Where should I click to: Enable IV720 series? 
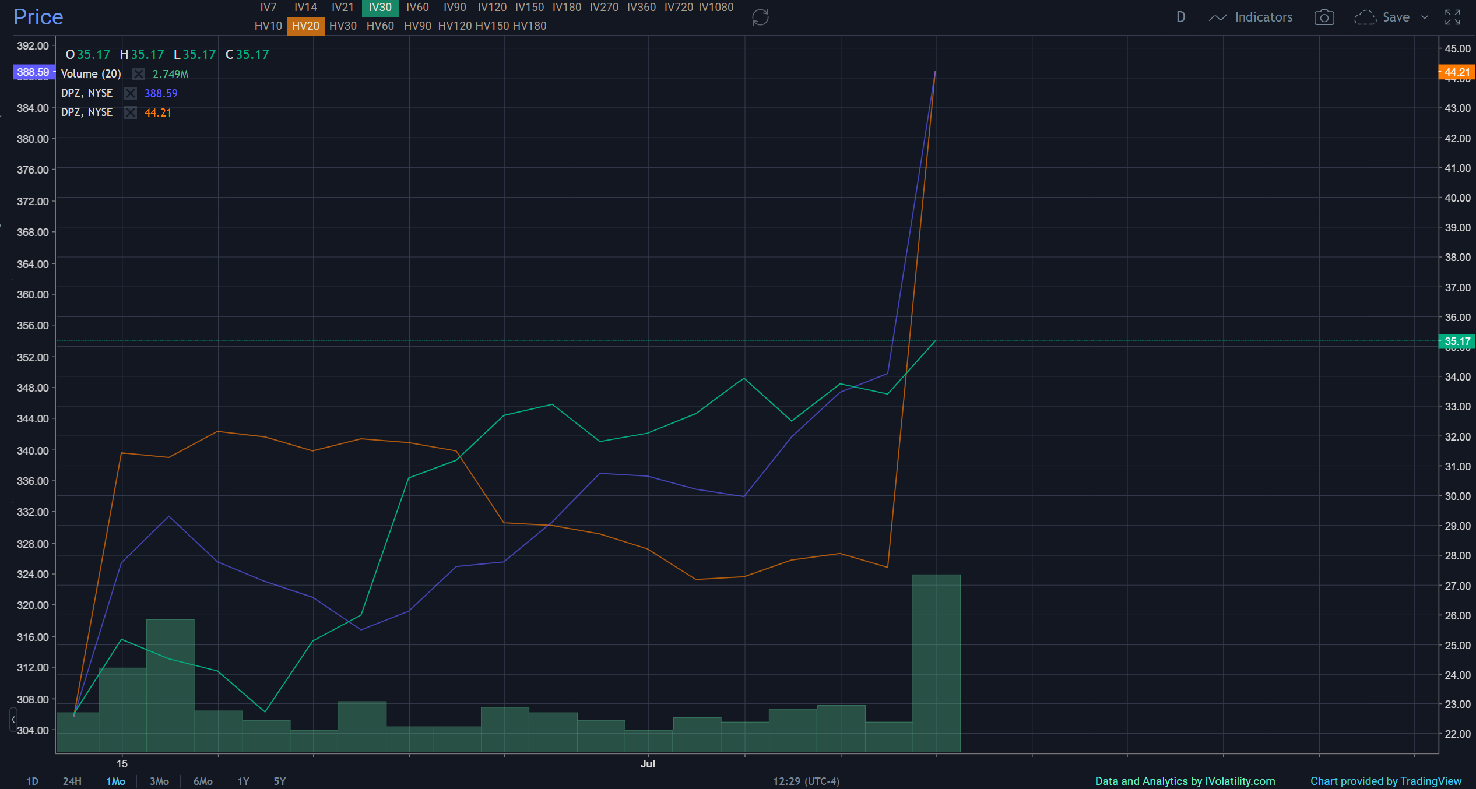(x=679, y=7)
